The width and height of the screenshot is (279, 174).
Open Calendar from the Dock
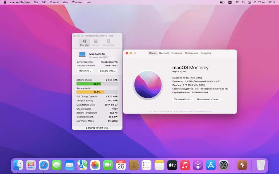pos(121,165)
